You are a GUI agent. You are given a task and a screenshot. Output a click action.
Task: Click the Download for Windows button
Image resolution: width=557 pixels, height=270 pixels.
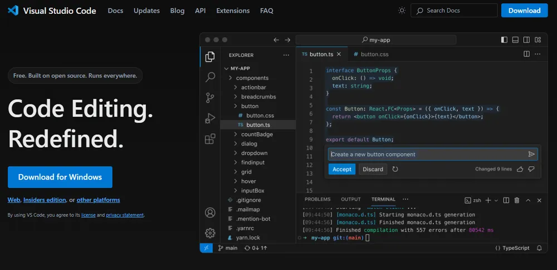click(60, 177)
